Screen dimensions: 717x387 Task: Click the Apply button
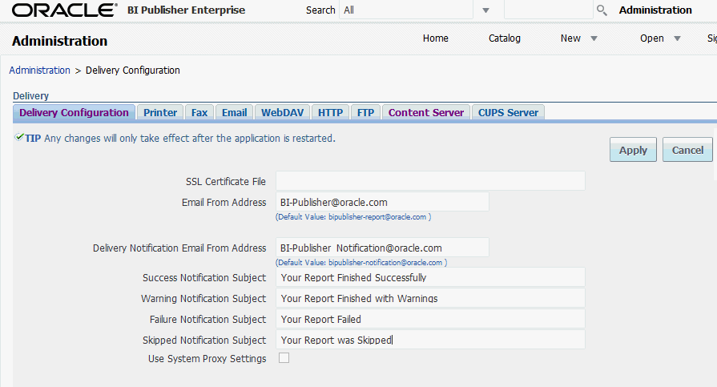[633, 150]
